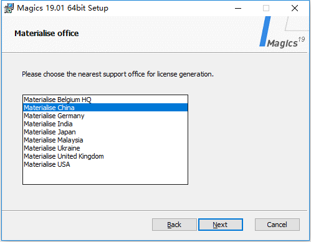Minimize the setup window

[x=238, y=8]
